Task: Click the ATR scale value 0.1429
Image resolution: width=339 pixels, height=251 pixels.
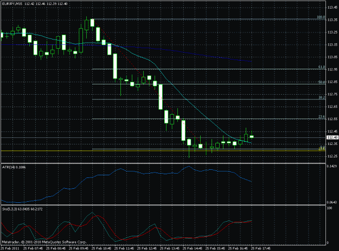Action: (x=332, y=166)
